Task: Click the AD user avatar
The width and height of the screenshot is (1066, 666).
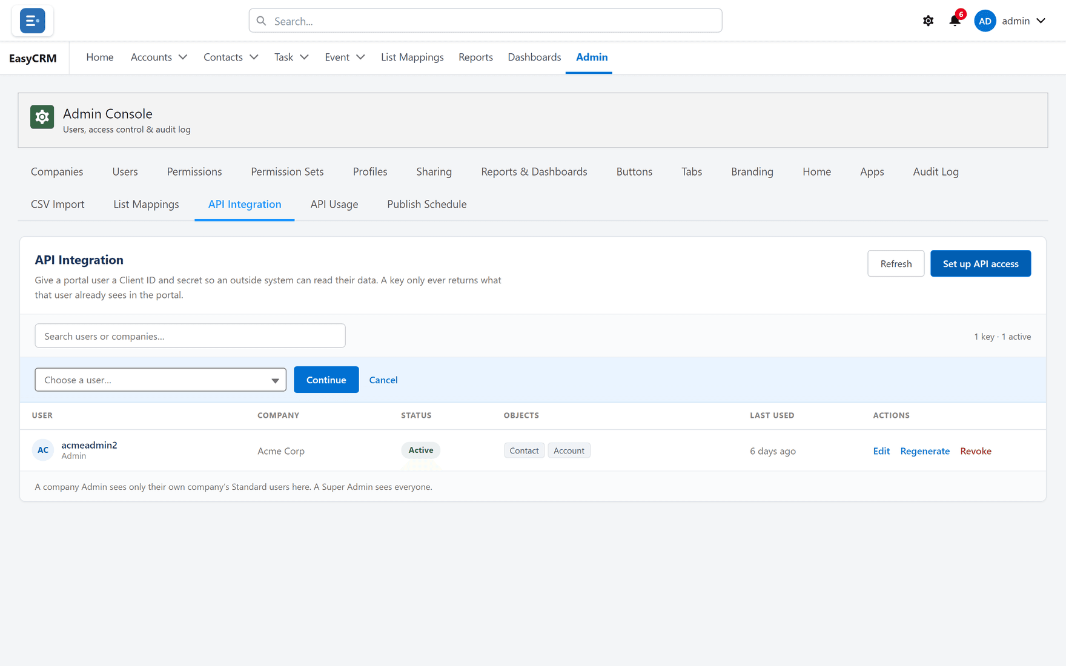Action: pyautogui.click(x=985, y=21)
